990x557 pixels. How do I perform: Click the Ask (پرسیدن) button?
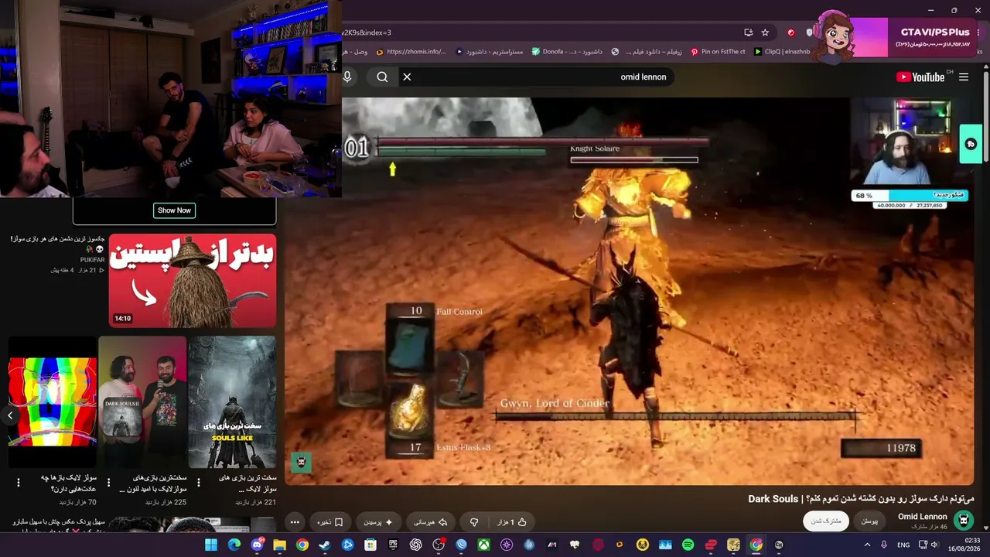coord(378,522)
